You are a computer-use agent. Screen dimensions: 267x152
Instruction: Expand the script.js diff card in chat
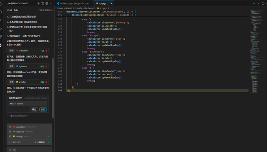[x=28, y=82]
